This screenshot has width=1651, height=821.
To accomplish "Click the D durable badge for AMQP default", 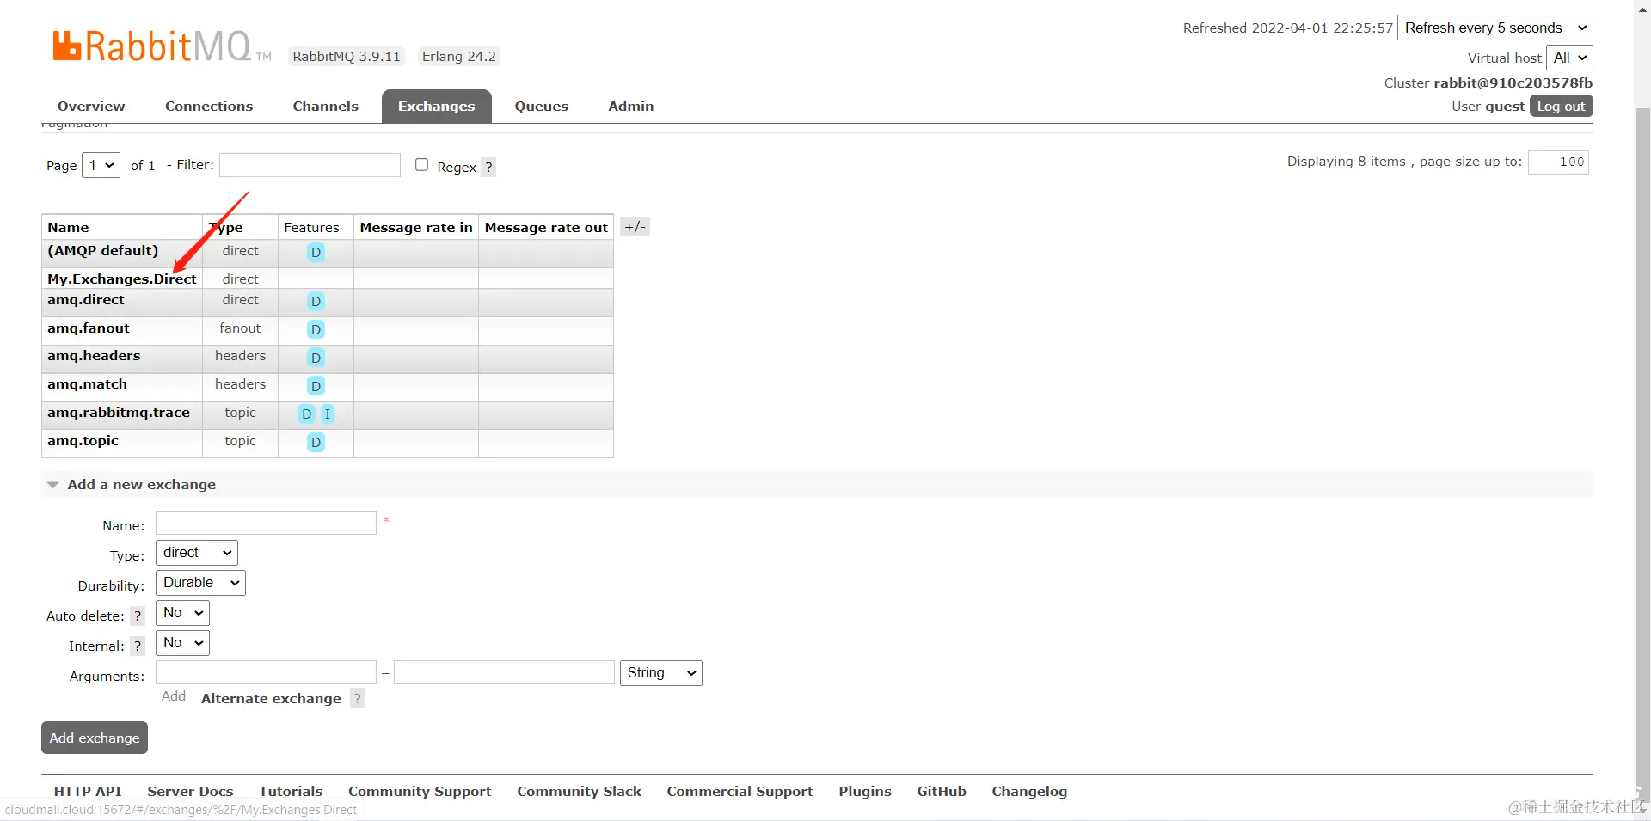I will [316, 253].
